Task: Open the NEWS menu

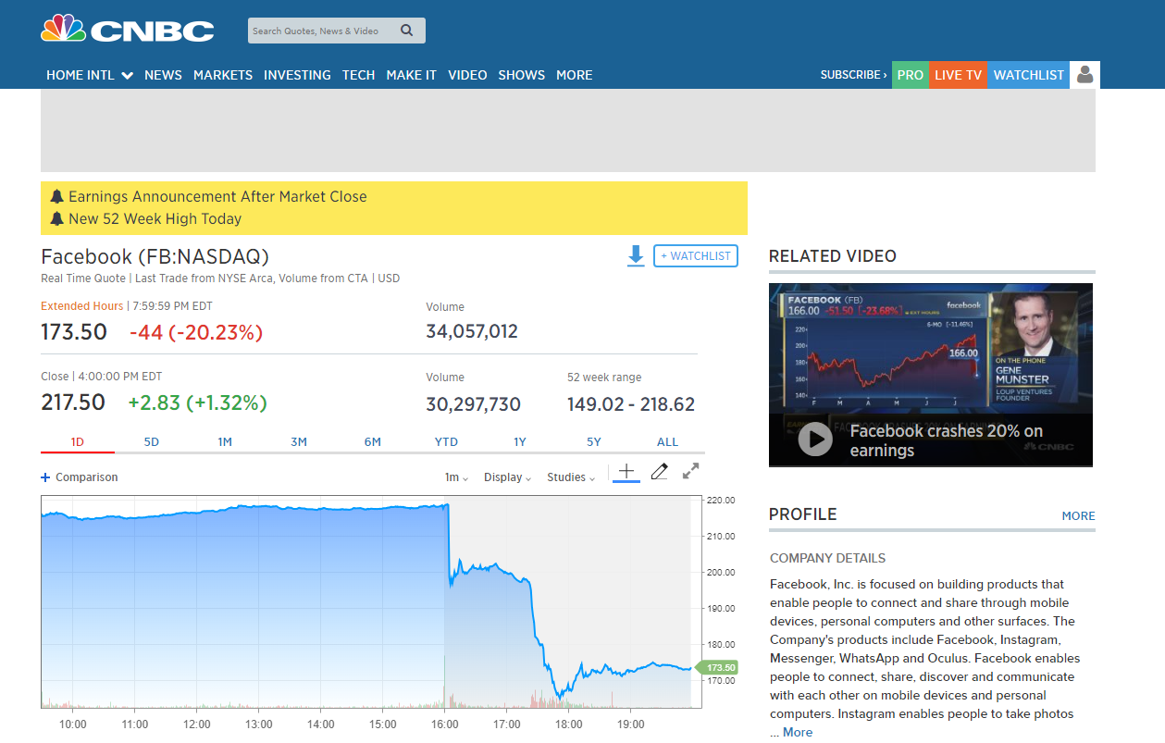Action: [163, 75]
